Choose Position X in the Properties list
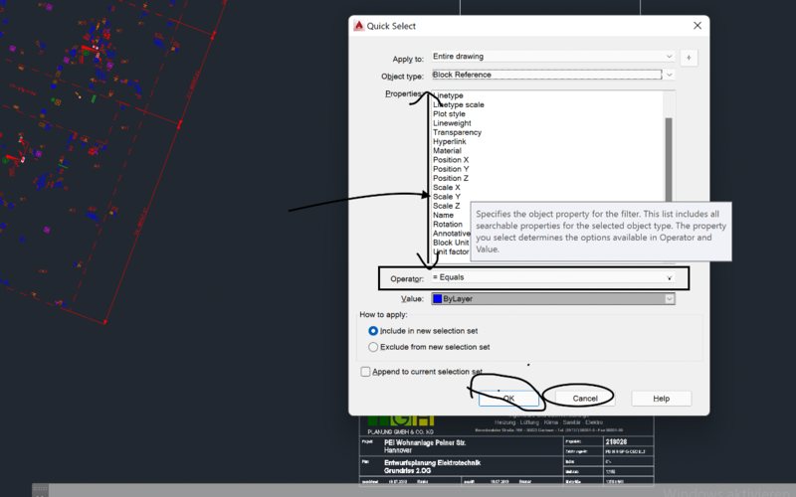 [x=451, y=160]
